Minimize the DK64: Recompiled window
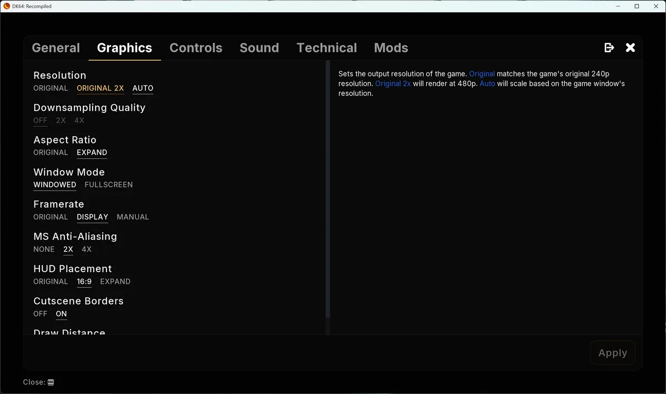This screenshot has height=394, width=666. [x=618, y=6]
